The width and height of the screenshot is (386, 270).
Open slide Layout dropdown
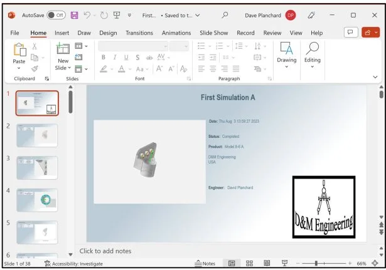click(x=81, y=46)
